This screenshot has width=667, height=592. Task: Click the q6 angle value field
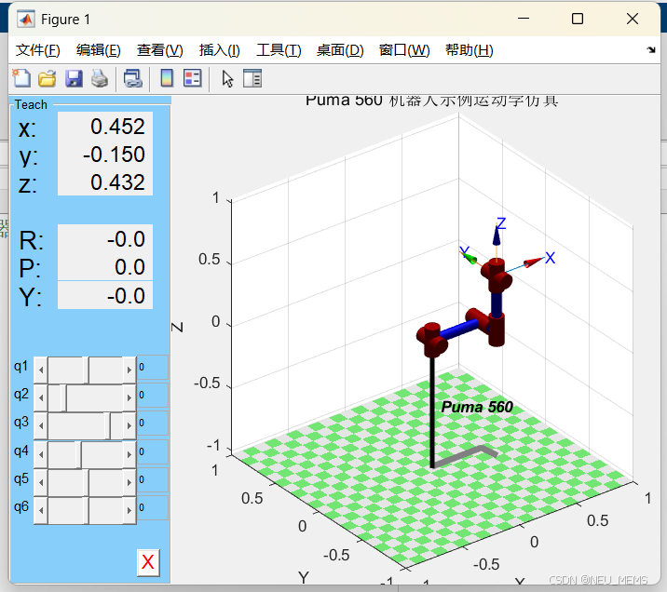153,508
